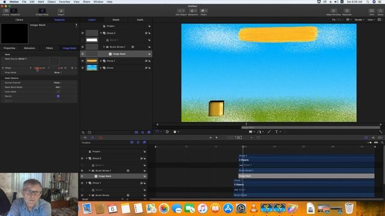Expand the Offset parameter disclosure triangle
The height and width of the screenshot is (216, 385).
[x=3, y=68]
